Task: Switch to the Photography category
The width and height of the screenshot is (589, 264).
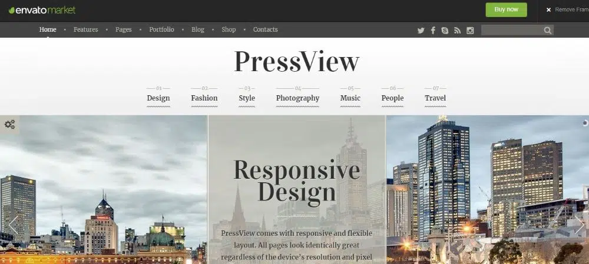Action: [x=297, y=98]
